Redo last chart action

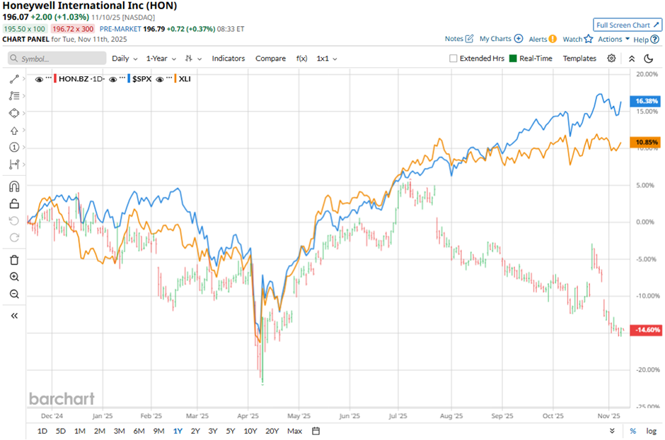[x=14, y=237]
